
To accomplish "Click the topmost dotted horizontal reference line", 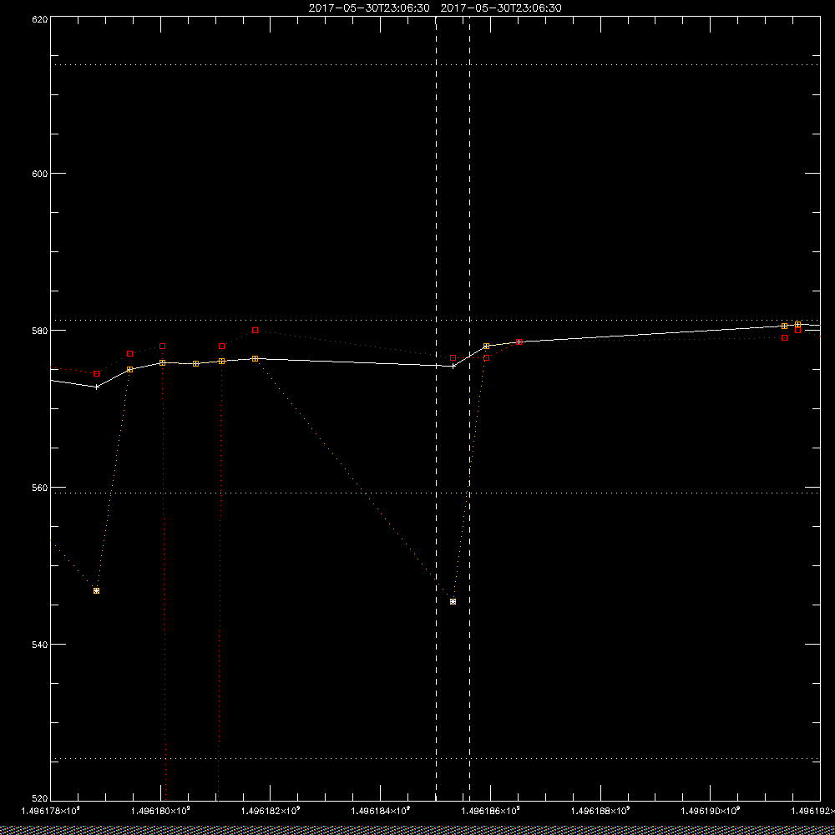I will point(435,64).
